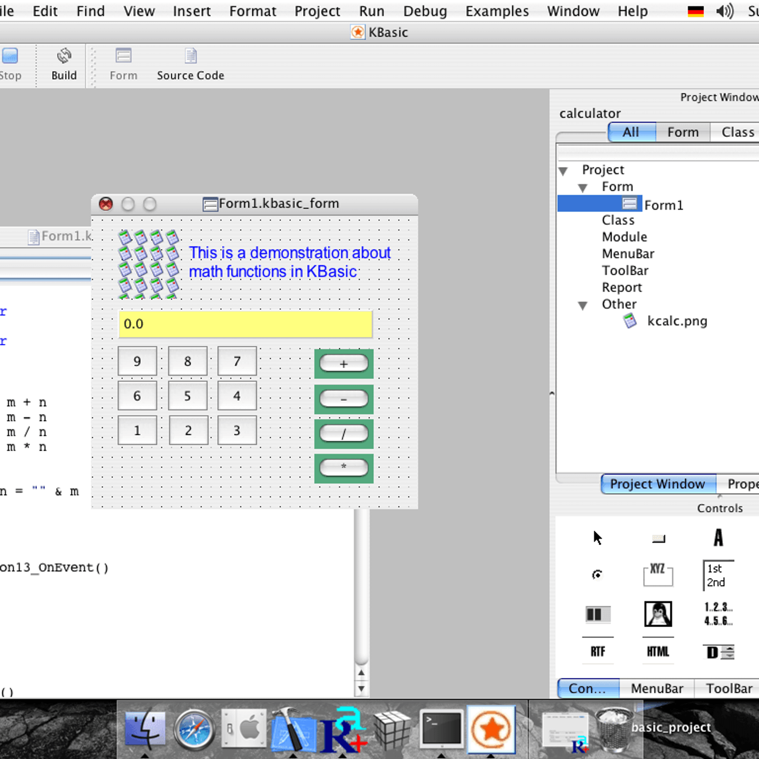Select the radio button control
This screenshot has height=759, width=759.
coord(597,574)
